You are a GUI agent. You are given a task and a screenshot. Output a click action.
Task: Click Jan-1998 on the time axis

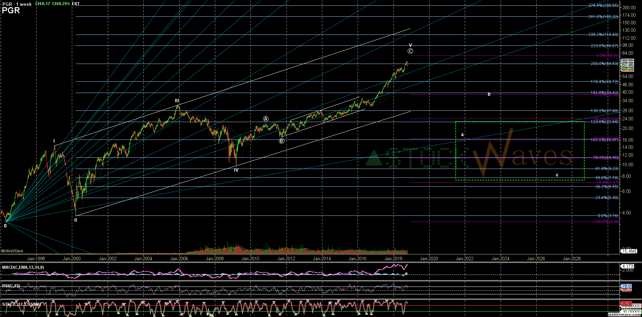36,259
